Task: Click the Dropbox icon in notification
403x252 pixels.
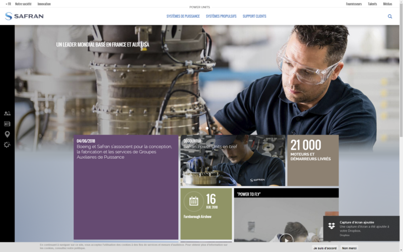Action: click(x=331, y=225)
